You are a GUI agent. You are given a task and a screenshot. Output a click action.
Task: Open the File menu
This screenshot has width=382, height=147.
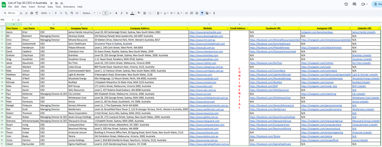coord(10,7)
